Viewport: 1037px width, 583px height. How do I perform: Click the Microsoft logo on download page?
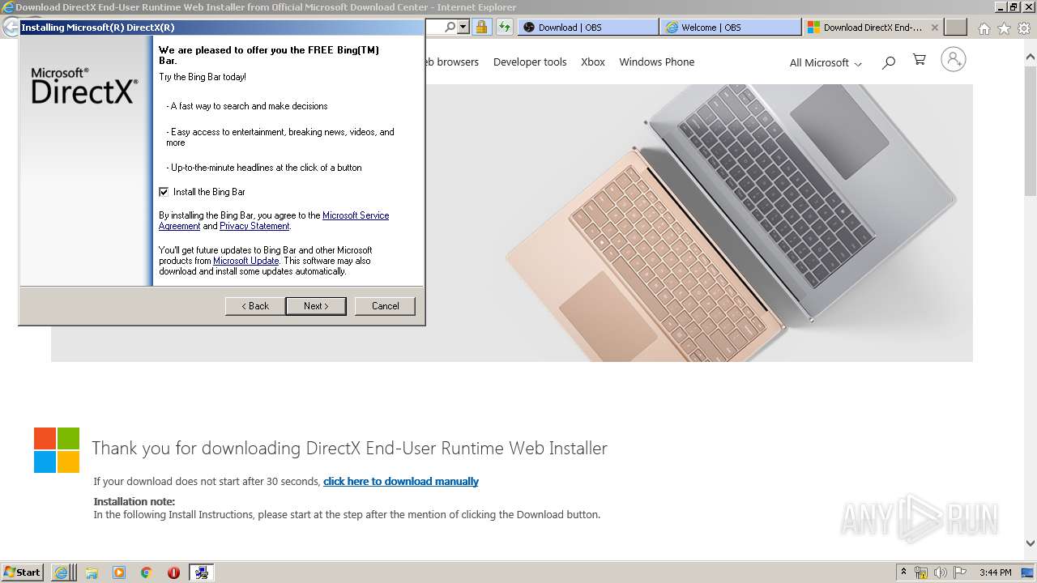click(x=57, y=450)
